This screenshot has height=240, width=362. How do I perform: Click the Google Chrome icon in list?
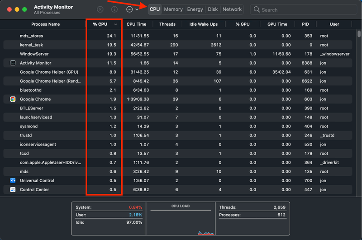click(x=13, y=99)
